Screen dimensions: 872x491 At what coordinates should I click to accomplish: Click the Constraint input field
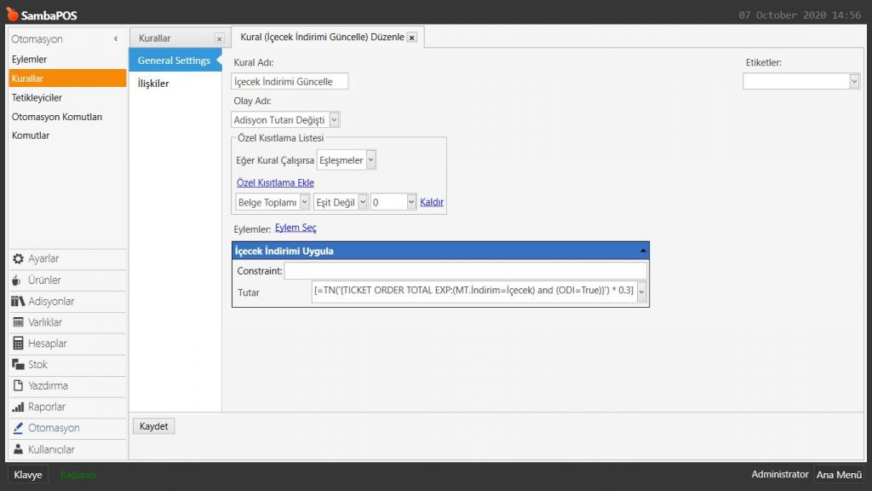pyautogui.click(x=465, y=271)
